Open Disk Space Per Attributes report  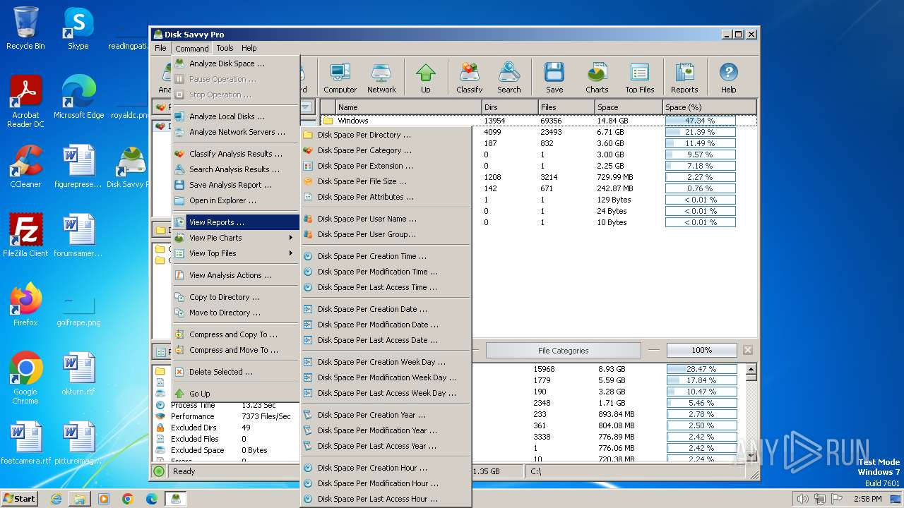[386, 197]
